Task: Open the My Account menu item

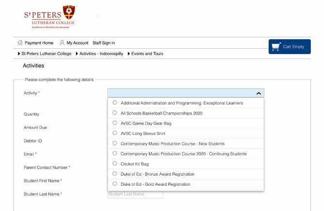Action: tap(77, 43)
